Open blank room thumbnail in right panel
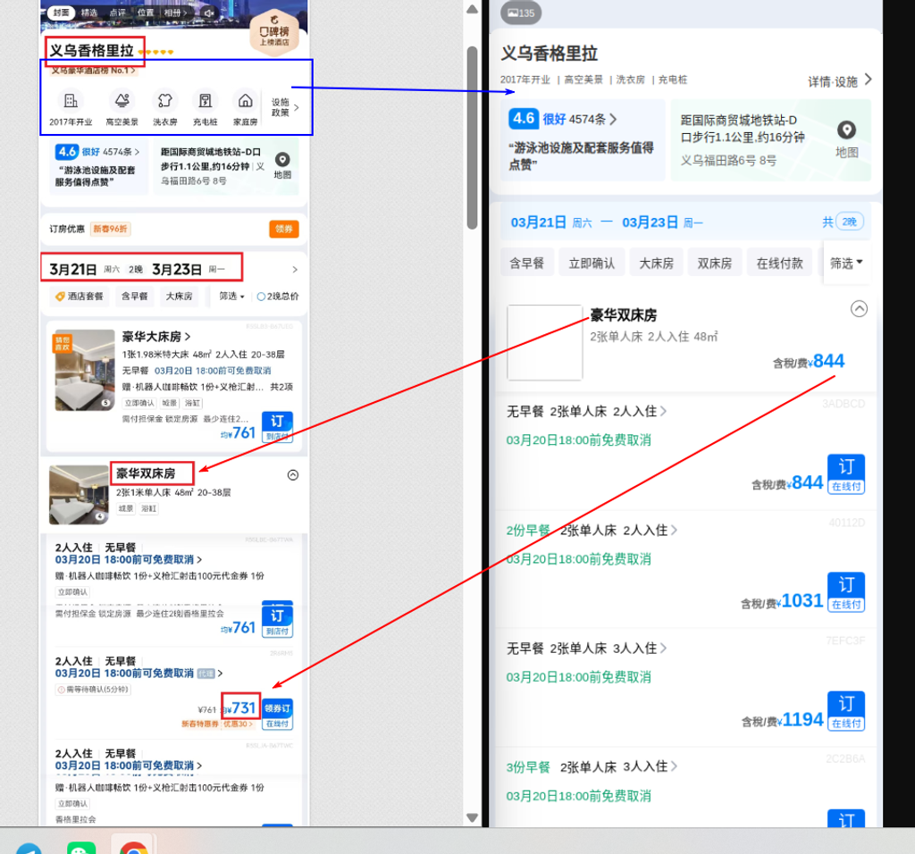The height and width of the screenshot is (854, 915). click(544, 342)
